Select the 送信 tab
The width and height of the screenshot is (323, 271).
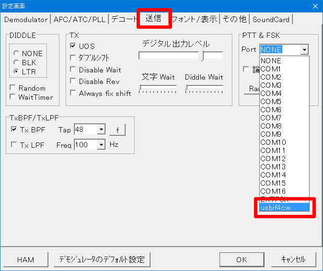[x=153, y=18]
